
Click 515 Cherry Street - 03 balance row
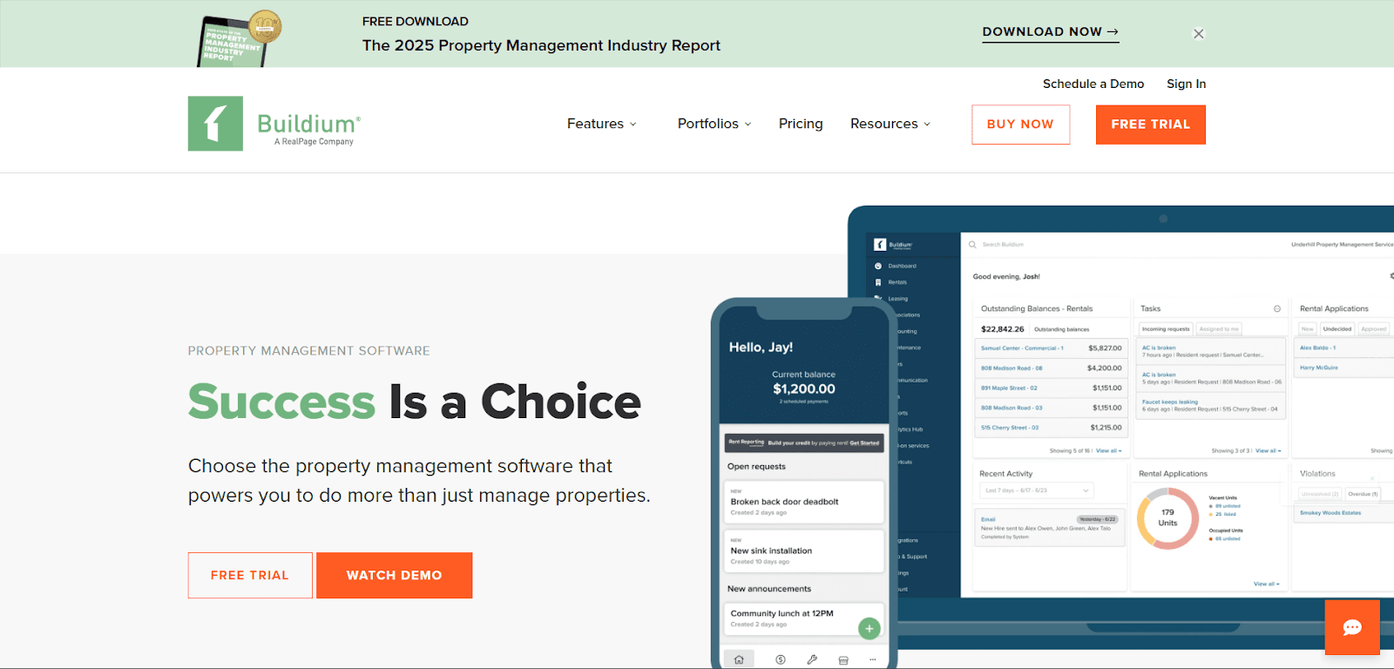pos(1051,428)
